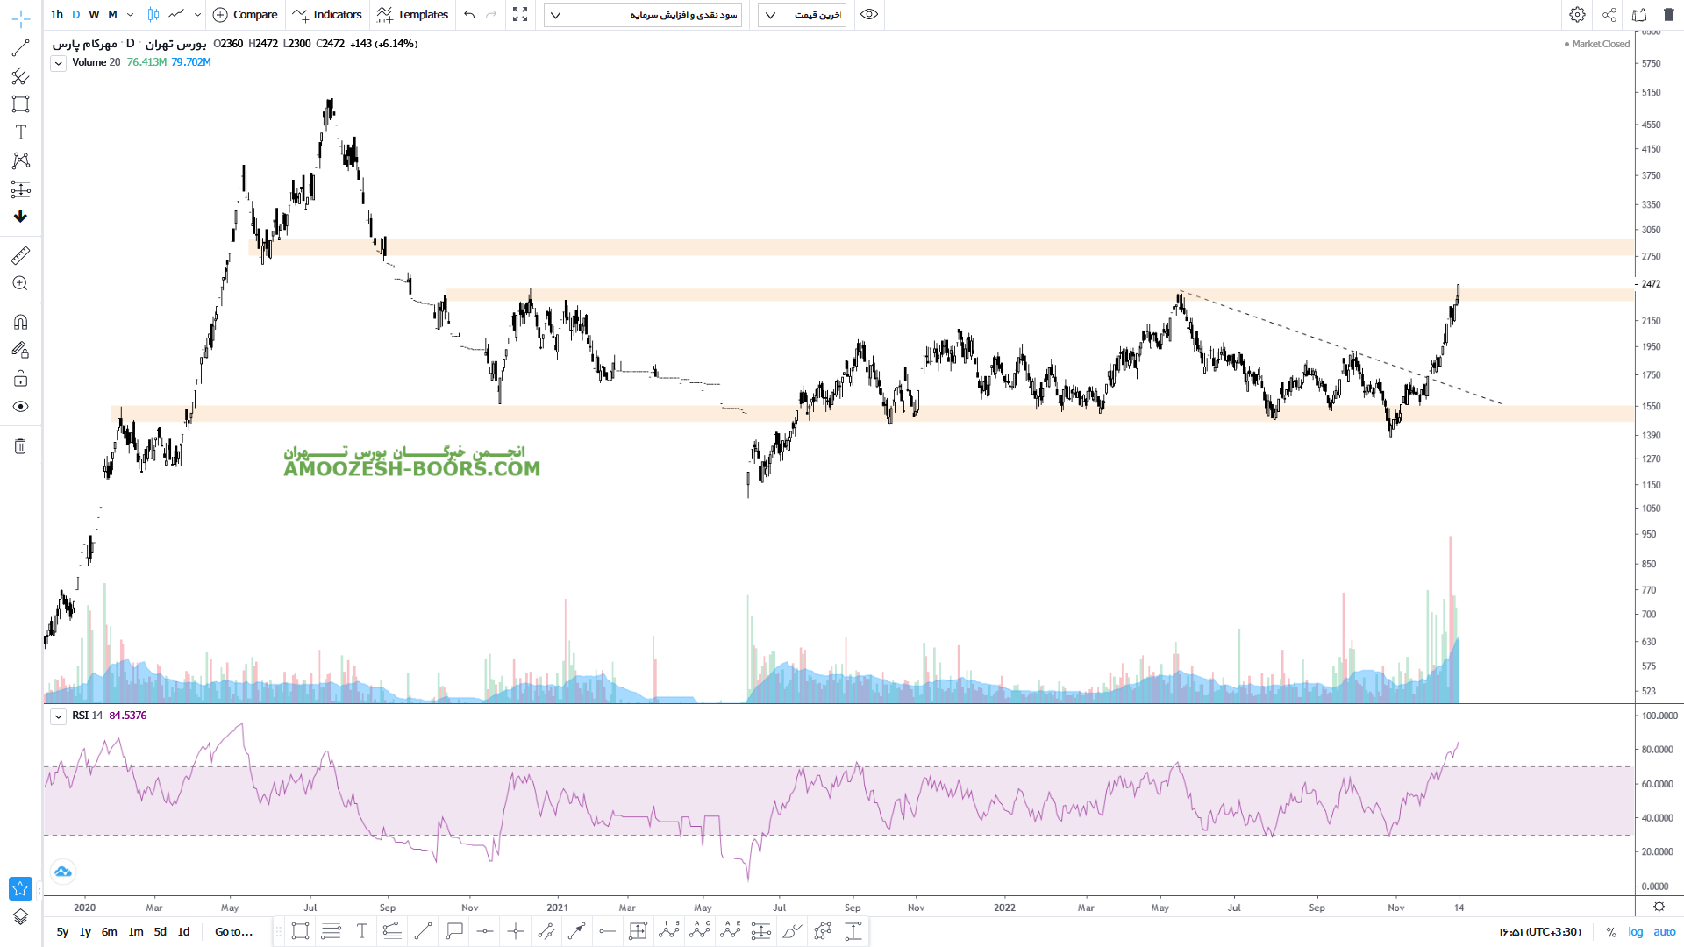Enable the magnet snap mode
The image size is (1684, 947).
click(20, 322)
